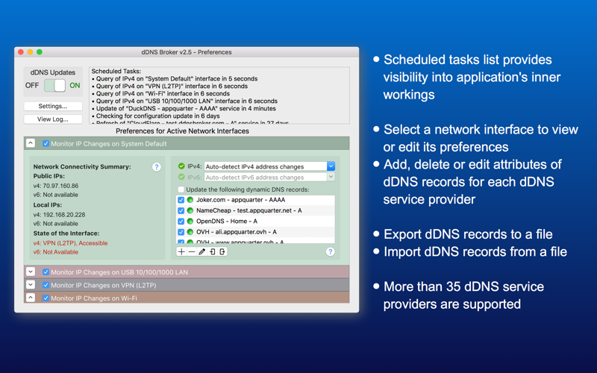Click green status dot of OpenDNS record
Screen dimensions: 597x373
click(x=190, y=221)
